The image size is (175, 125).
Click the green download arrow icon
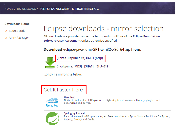click(50, 63)
